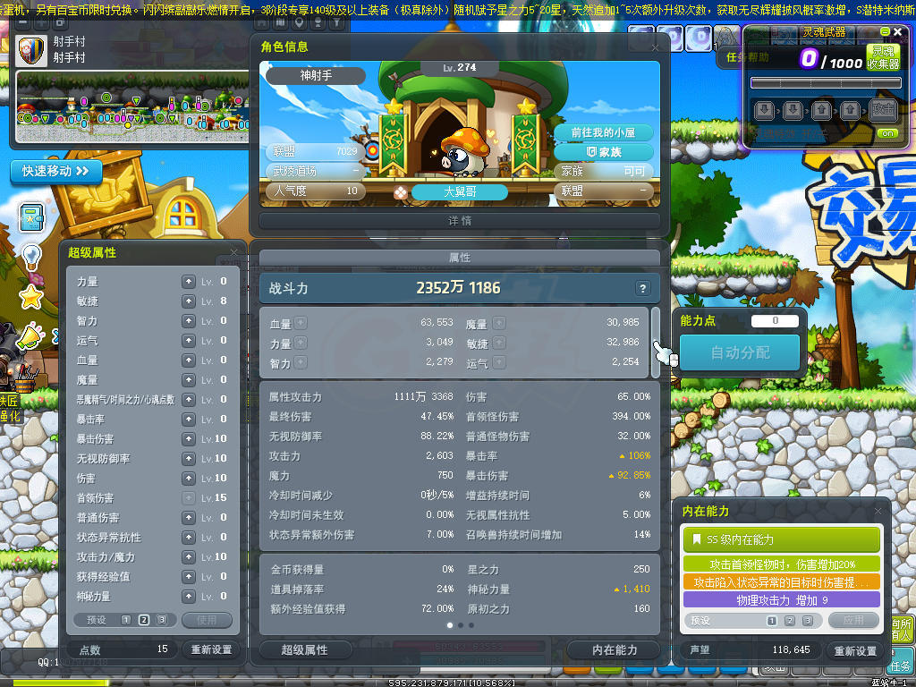Go to the first stats page dot
The width and height of the screenshot is (916, 687).
(x=449, y=625)
